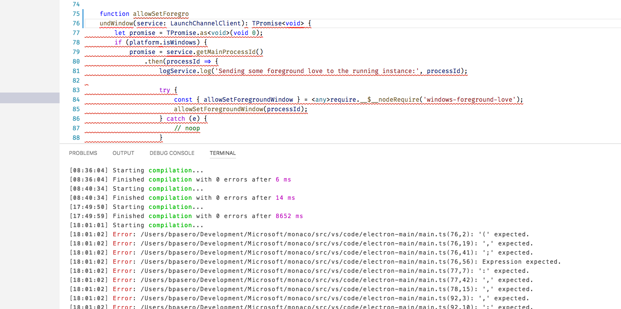Screen dimensions: 621x309
Task: Click 'Expression expected.' error message
Action: pos(521,262)
